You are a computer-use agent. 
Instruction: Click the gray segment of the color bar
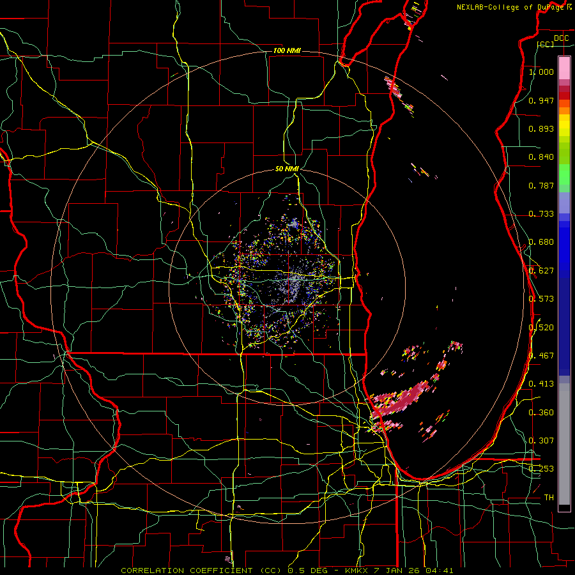click(564, 444)
